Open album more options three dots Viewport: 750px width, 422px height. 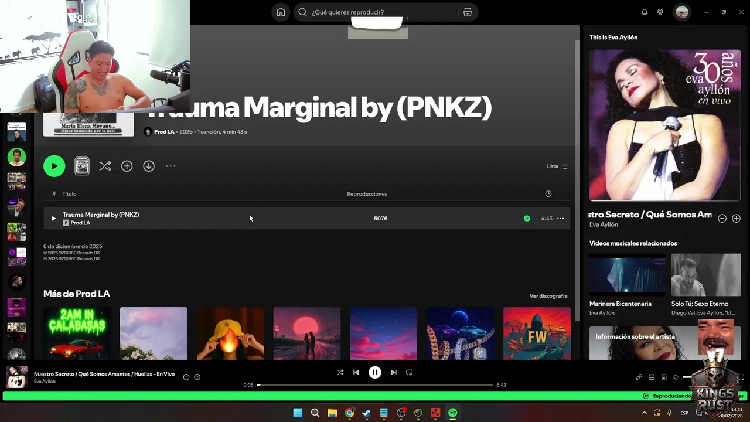(171, 166)
